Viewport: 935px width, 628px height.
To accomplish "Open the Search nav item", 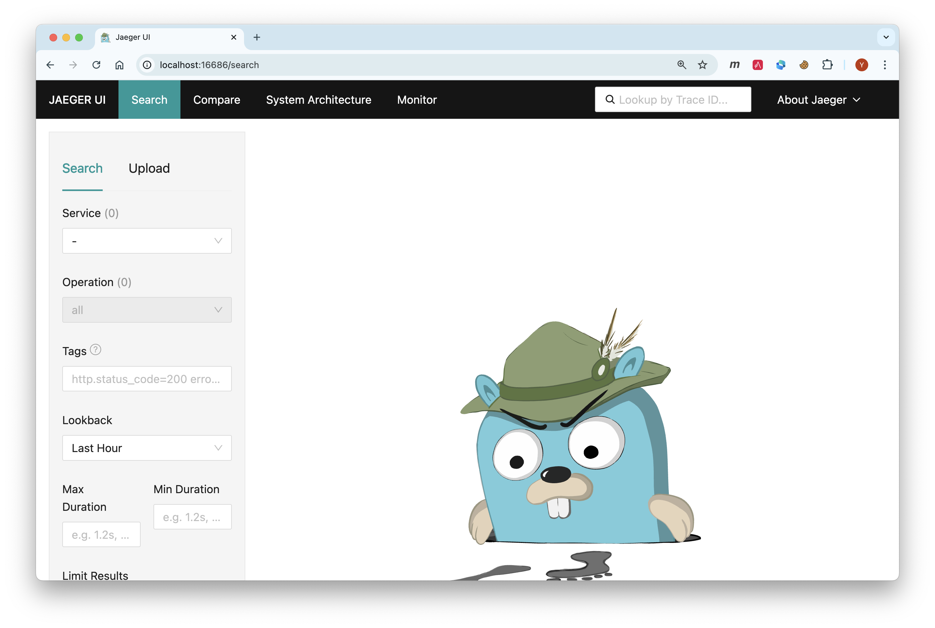I will (x=149, y=100).
